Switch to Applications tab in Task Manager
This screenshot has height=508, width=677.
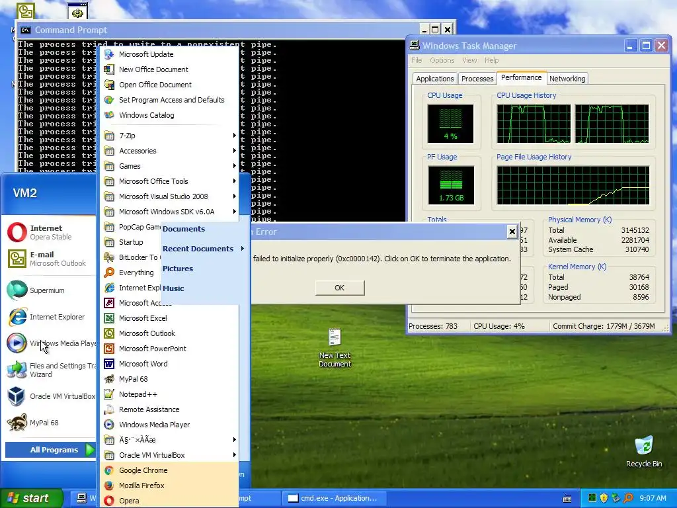(435, 79)
